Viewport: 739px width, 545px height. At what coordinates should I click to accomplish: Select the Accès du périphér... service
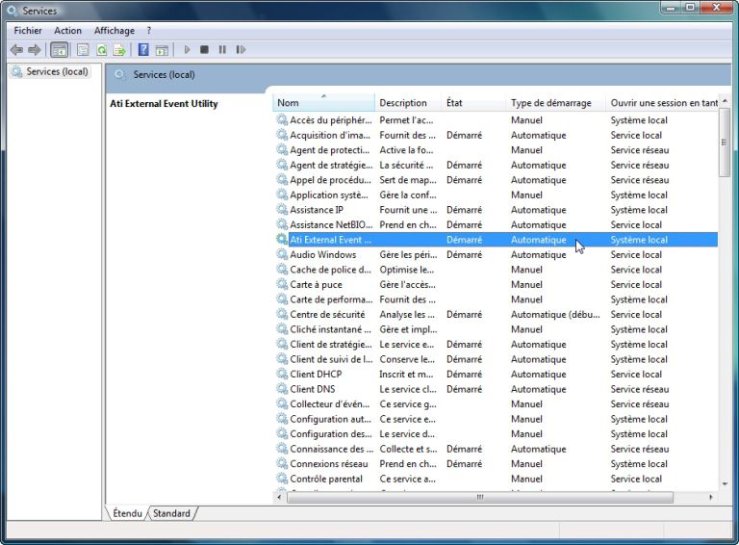tap(495, 120)
